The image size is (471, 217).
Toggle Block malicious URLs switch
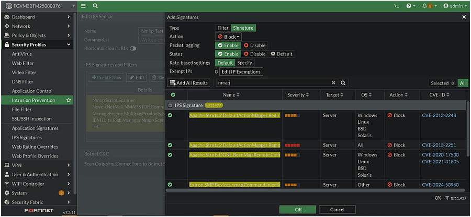coord(133,49)
